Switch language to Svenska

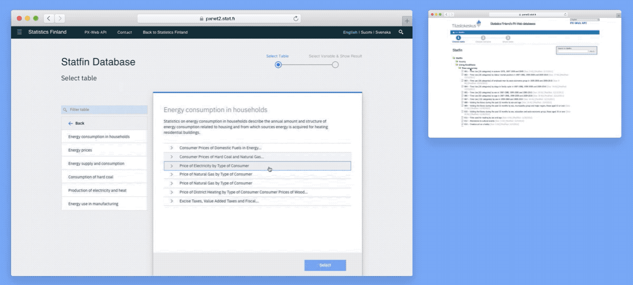coord(383,32)
